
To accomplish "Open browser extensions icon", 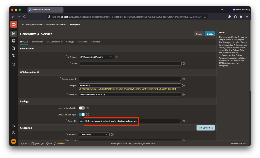I will [x=235, y=17].
